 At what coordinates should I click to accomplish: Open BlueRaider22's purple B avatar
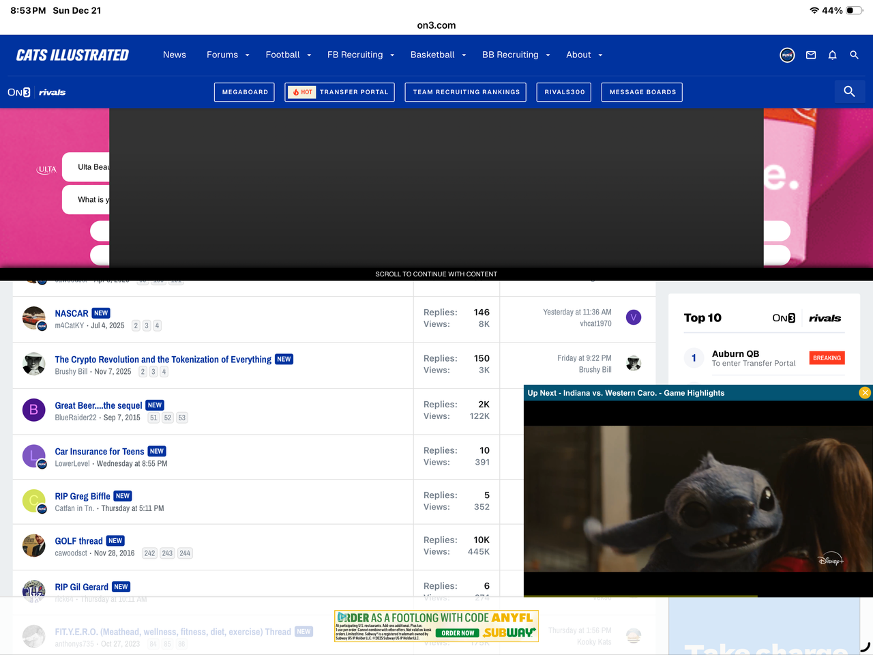33,410
